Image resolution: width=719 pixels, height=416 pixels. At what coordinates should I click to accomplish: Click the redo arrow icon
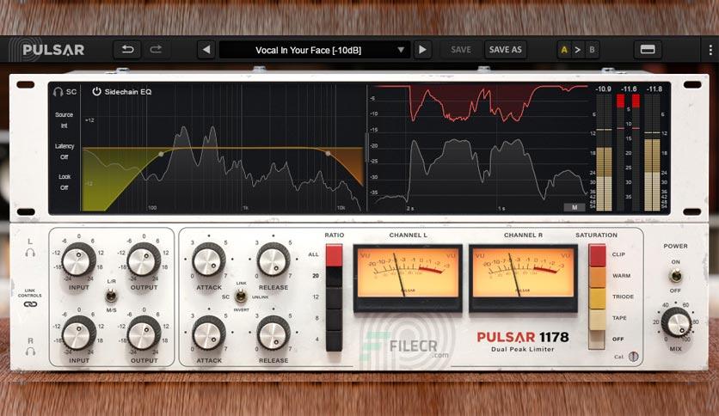156,50
